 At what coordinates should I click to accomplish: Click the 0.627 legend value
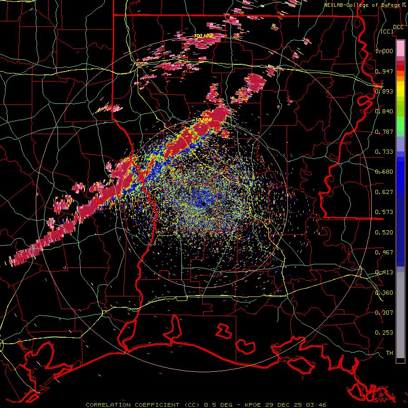[384, 192]
